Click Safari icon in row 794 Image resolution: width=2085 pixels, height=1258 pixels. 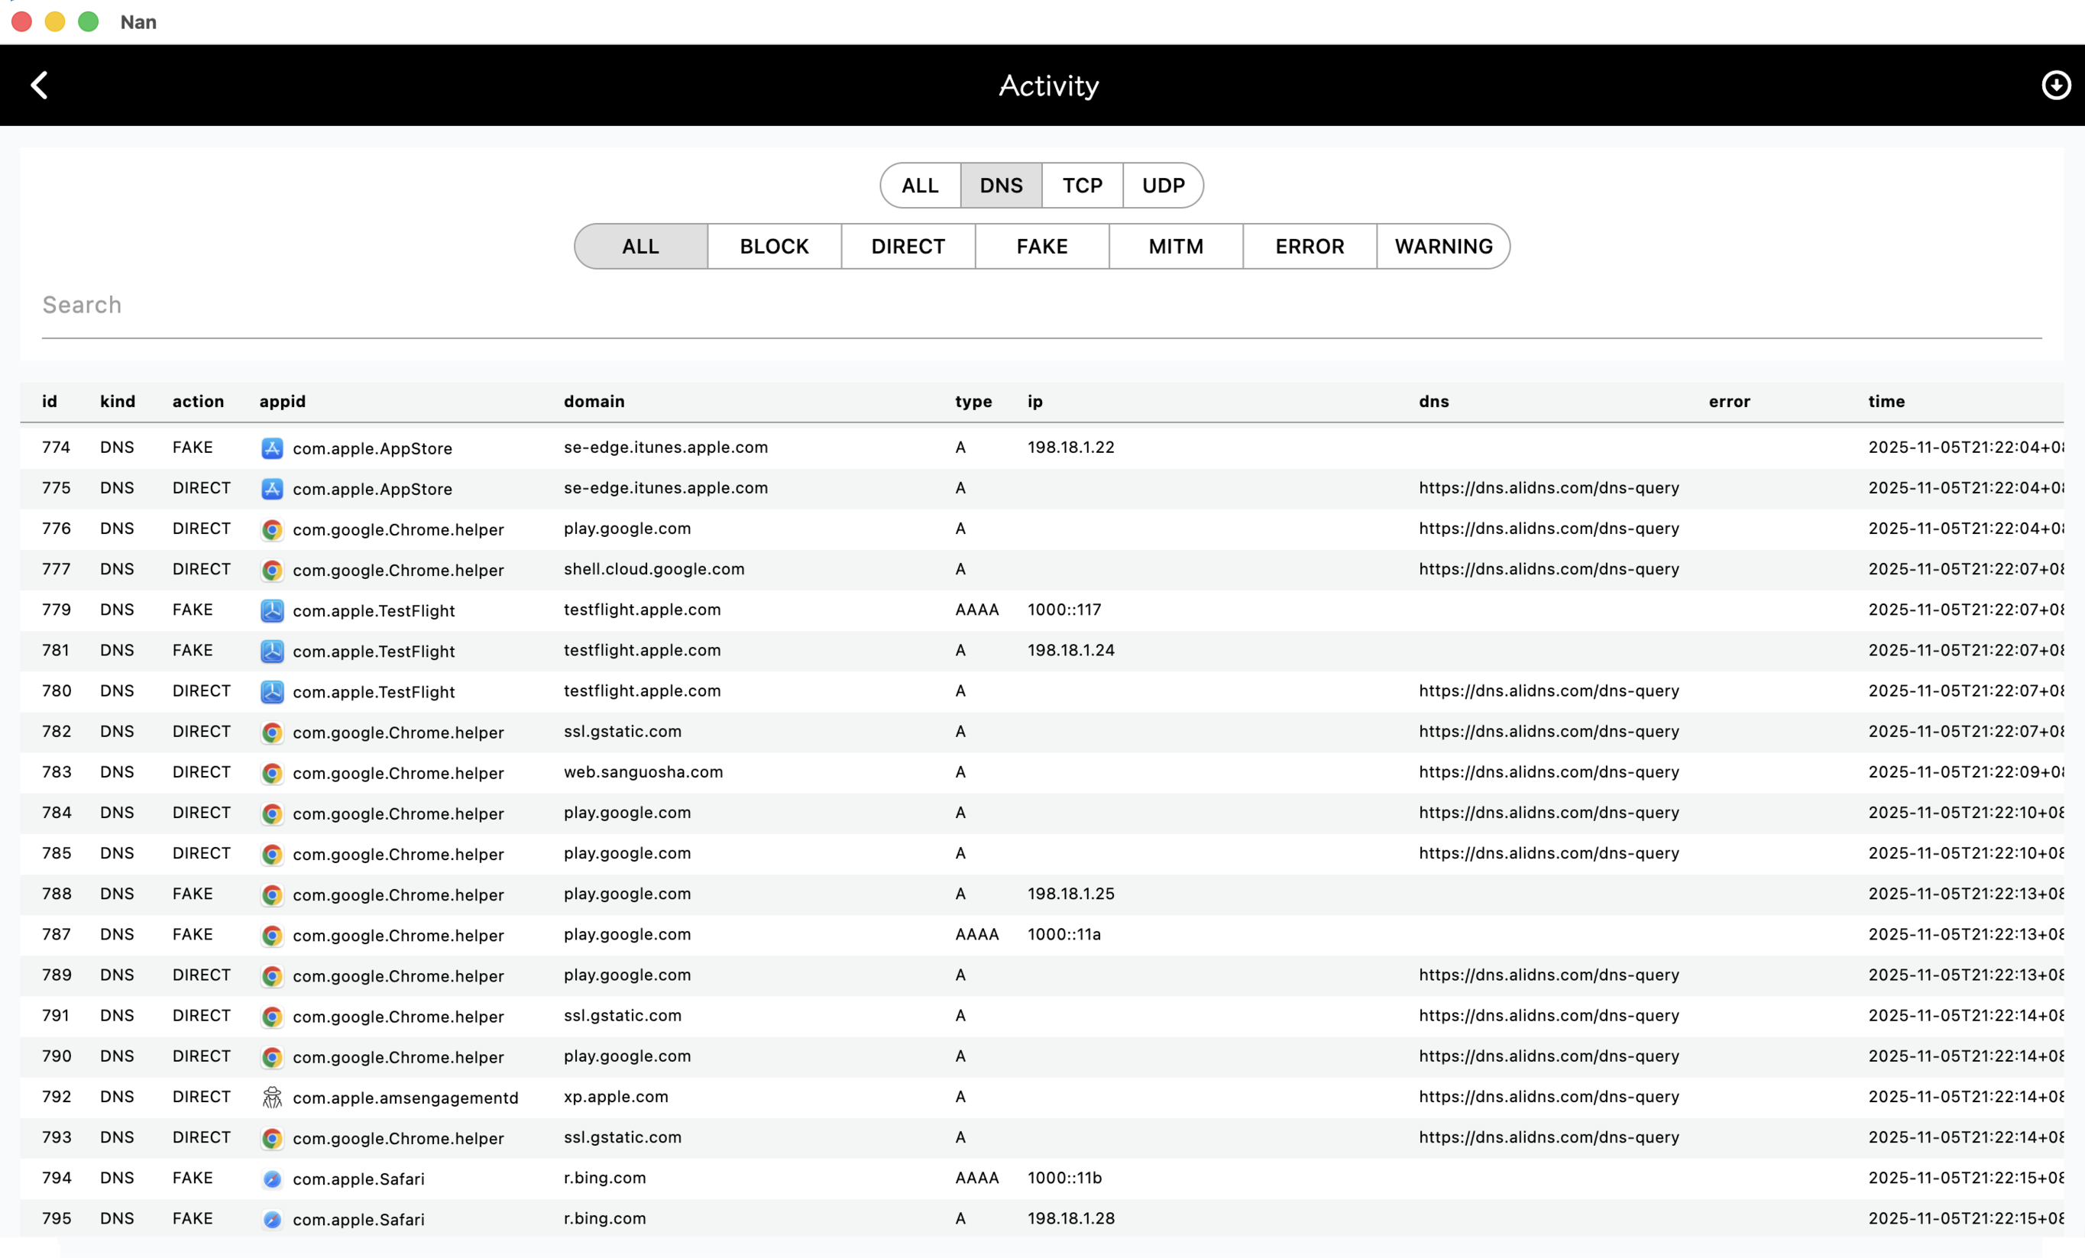(272, 1179)
